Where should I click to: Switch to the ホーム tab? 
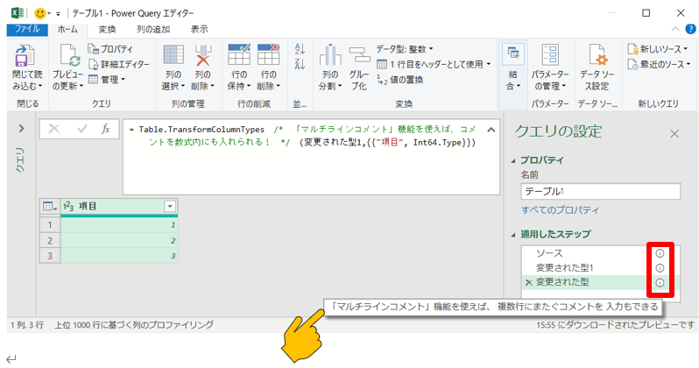point(67,30)
